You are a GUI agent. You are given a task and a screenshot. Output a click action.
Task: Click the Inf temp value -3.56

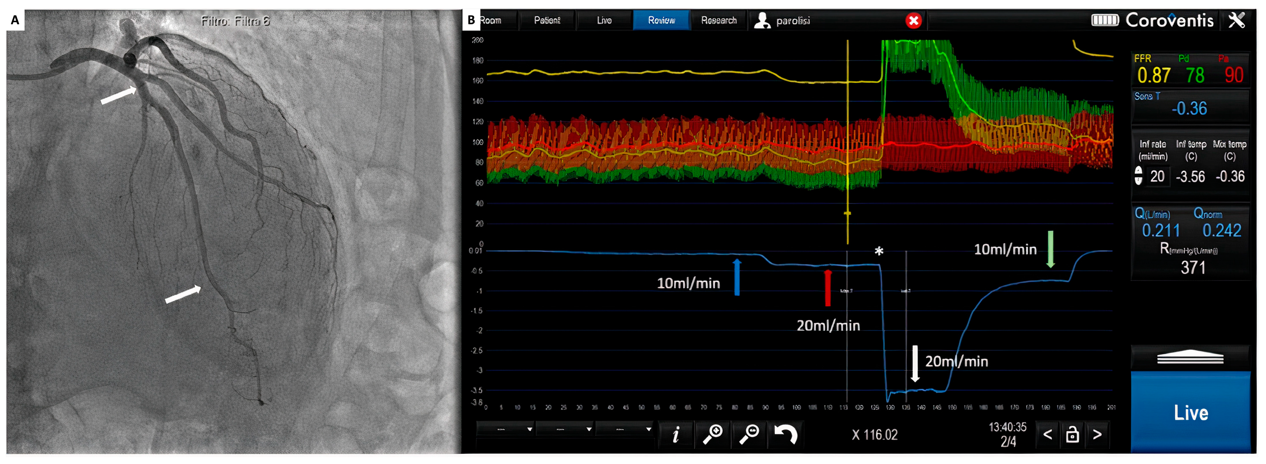click(x=1190, y=177)
